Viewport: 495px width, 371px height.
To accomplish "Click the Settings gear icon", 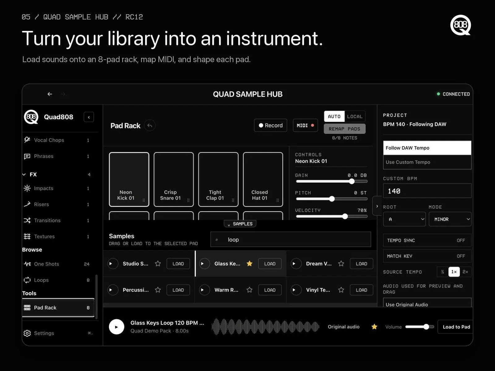I will pos(27,333).
